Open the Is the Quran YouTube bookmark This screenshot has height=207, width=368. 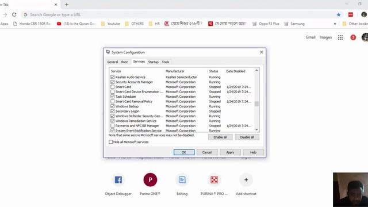pos(76,24)
